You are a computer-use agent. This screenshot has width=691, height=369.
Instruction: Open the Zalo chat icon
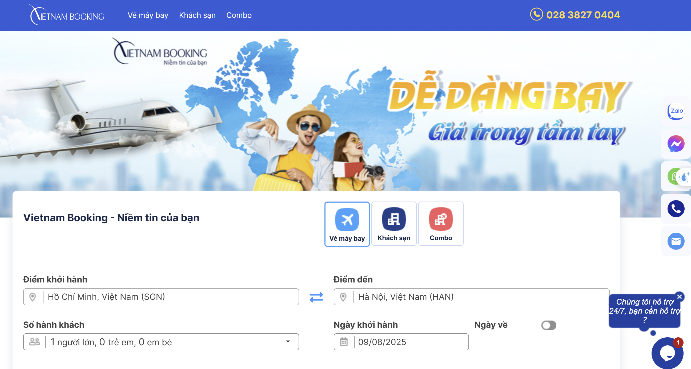coord(676,111)
